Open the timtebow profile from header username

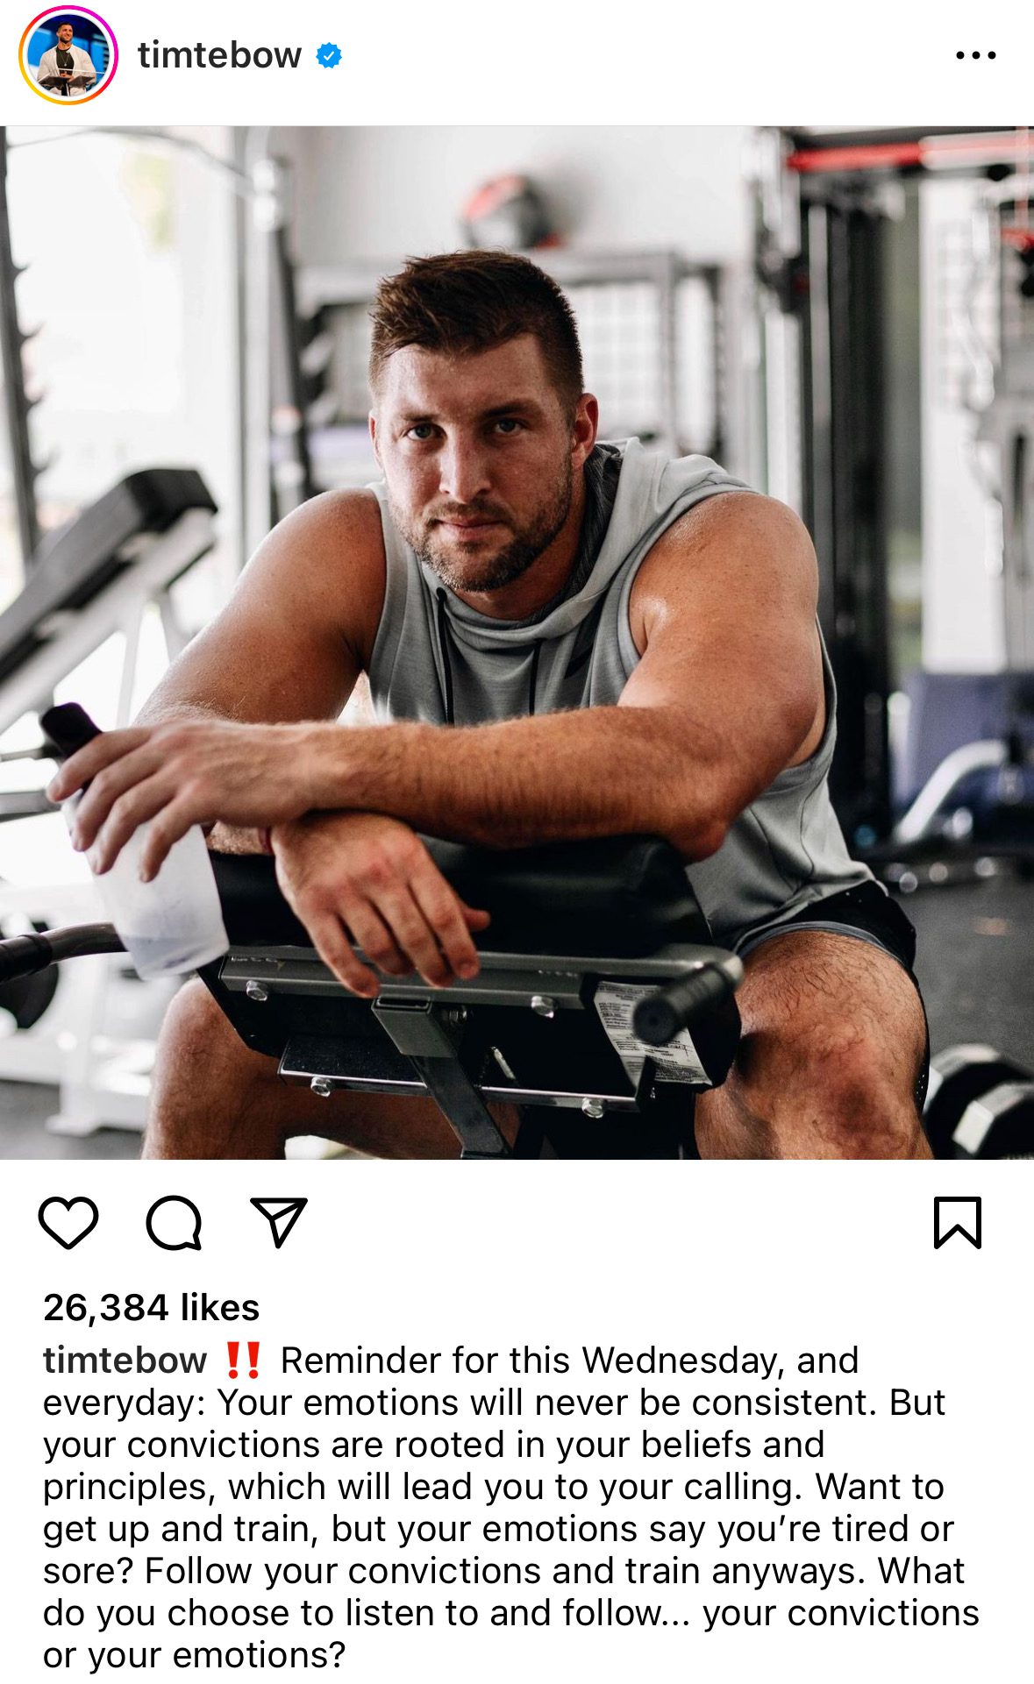point(219,55)
